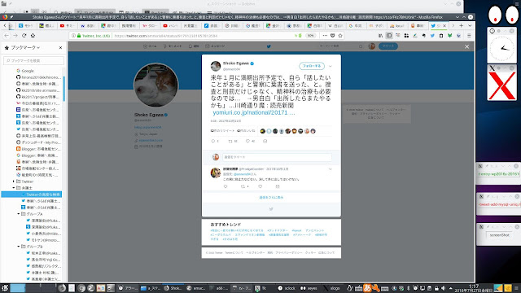Collapse the グループB folder
This screenshot has height=293, width=521.
(19, 247)
